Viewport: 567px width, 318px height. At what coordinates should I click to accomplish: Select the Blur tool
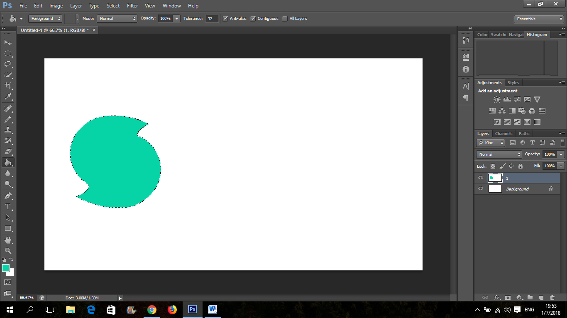click(x=8, y=173)
